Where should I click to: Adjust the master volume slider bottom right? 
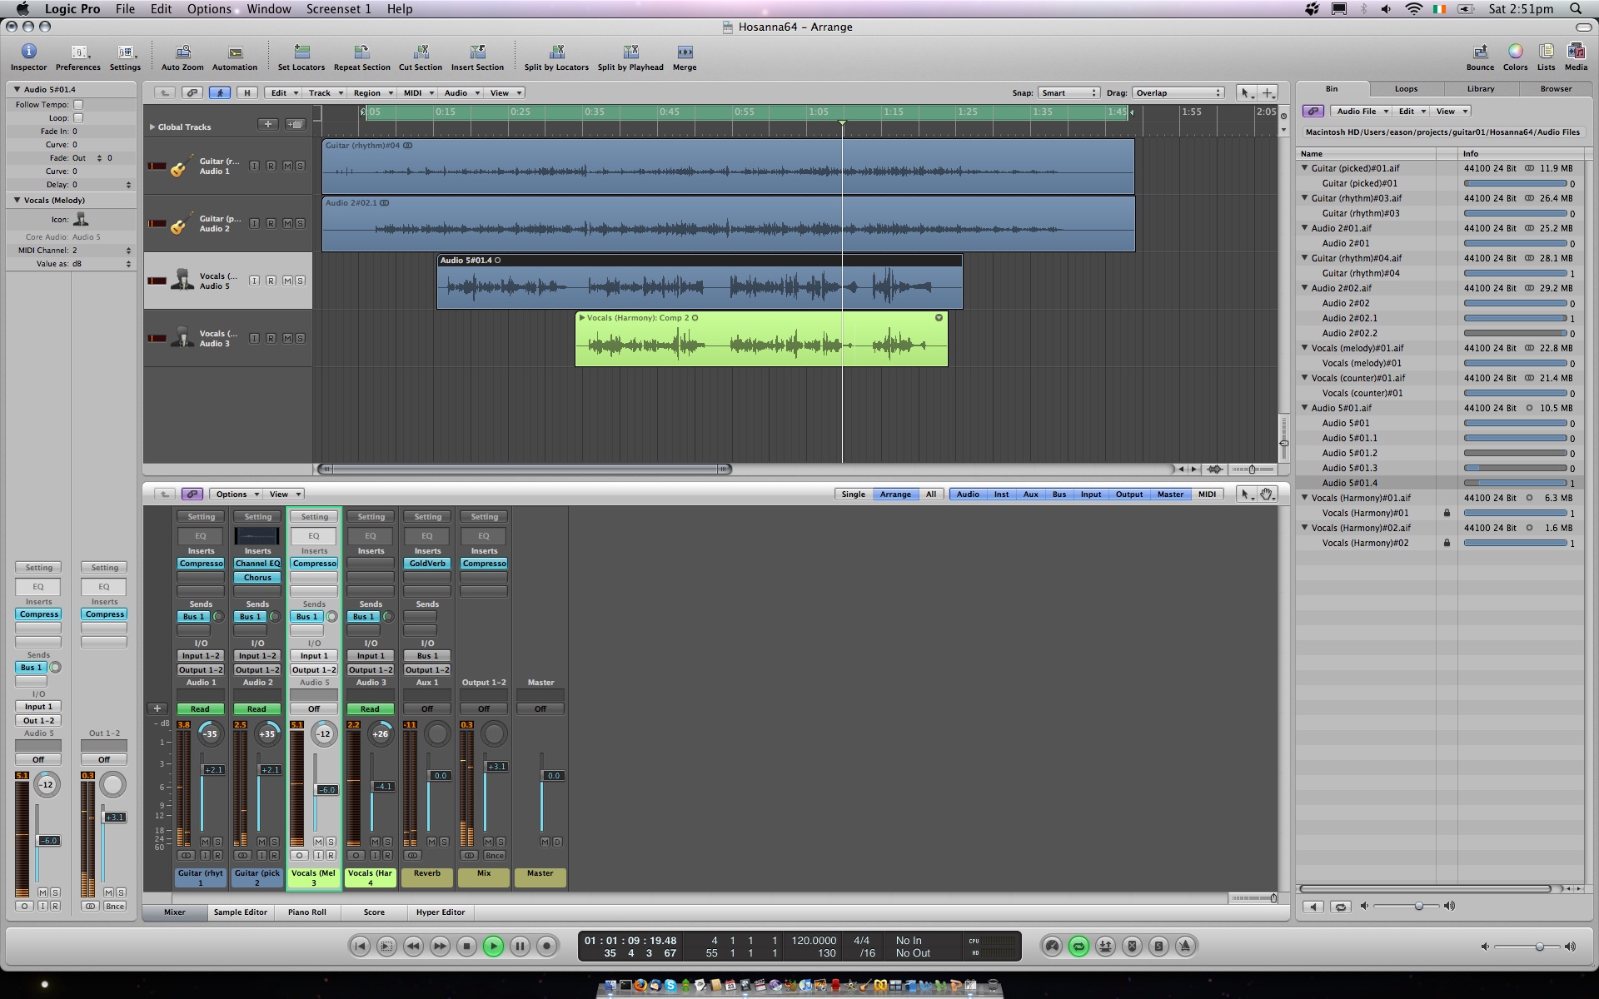click(1528, 947)
